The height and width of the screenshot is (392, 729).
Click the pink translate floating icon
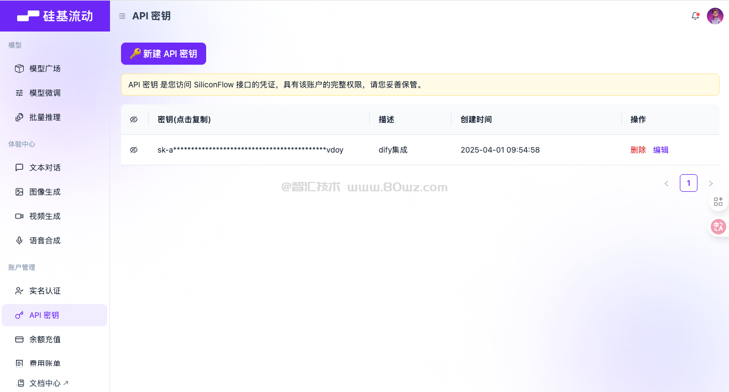click(718, 226)
